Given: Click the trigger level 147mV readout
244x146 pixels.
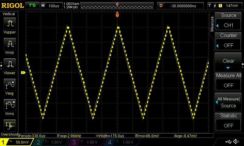Looking at the screenshot, I should click(232, 6).
